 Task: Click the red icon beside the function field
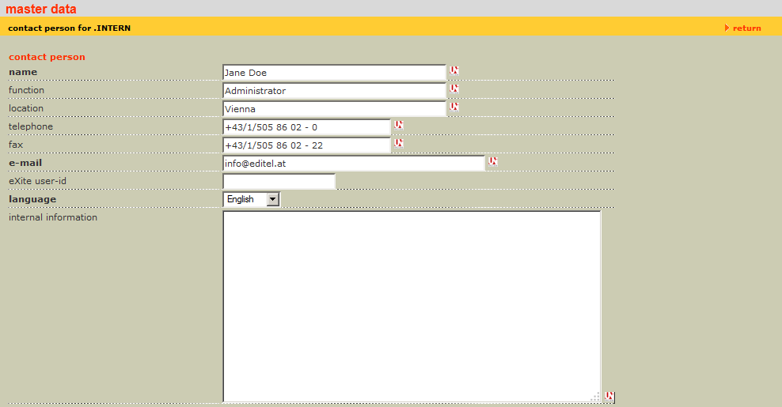click(454, 89)
